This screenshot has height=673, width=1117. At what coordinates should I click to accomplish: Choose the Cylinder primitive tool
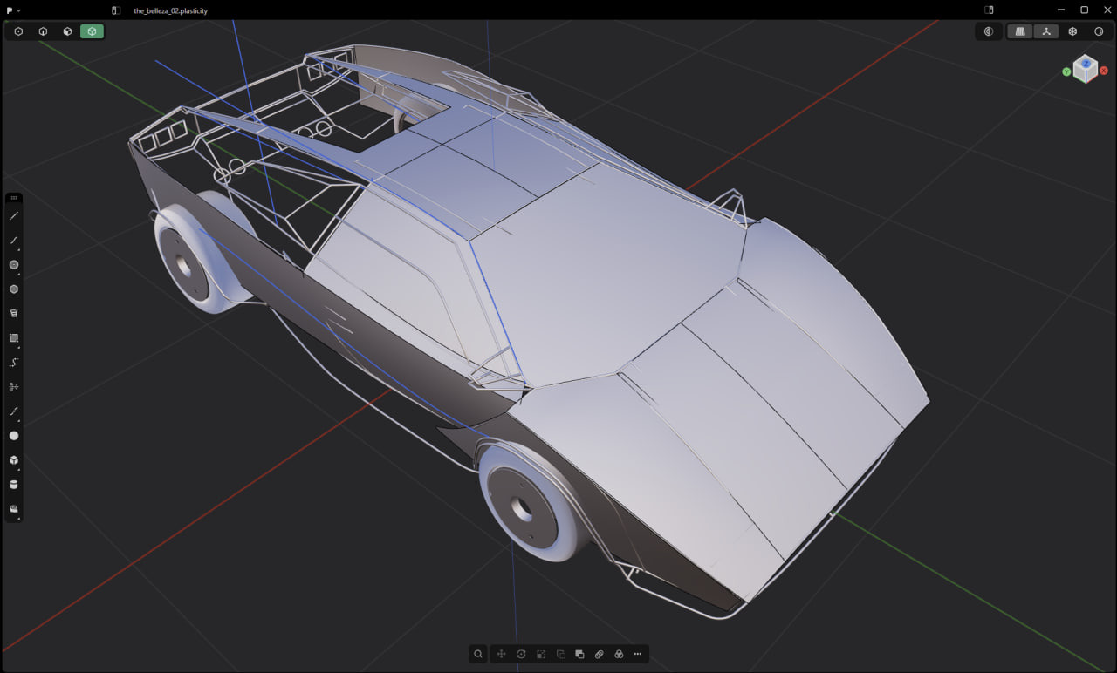14,485
